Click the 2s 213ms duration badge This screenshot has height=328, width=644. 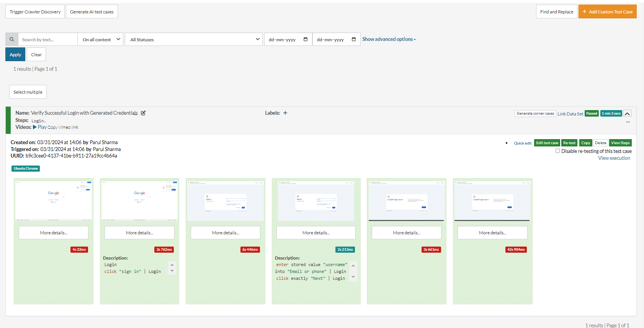(x=345, y=250)
